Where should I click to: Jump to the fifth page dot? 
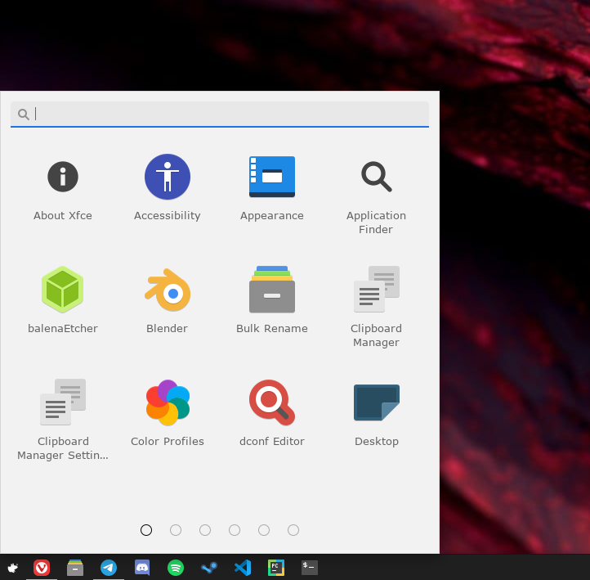coord(264,530)
